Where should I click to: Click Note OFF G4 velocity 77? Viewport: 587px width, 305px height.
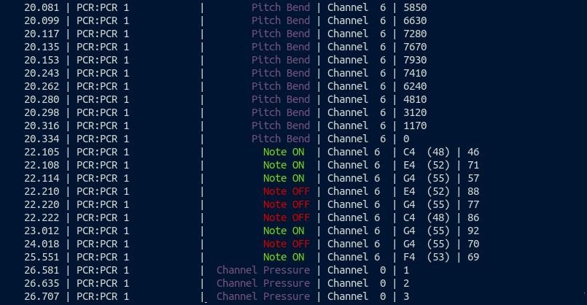tap(473, 204)
